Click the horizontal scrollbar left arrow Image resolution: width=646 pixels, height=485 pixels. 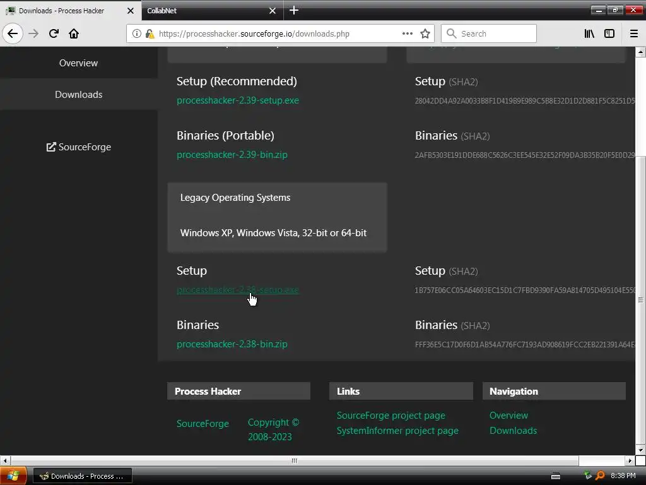[4, 460]
